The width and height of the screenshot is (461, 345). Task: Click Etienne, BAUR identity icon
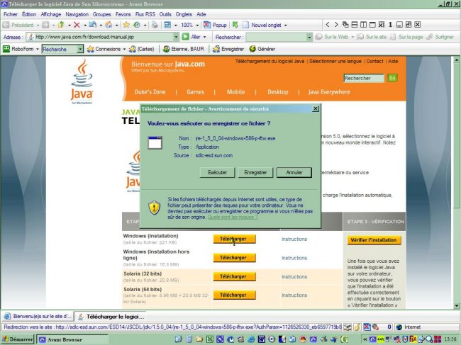167,49
